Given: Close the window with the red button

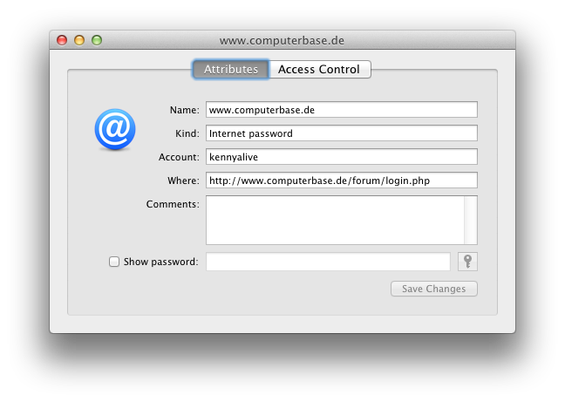Looking at the screenshot, I should click(62, 40).
